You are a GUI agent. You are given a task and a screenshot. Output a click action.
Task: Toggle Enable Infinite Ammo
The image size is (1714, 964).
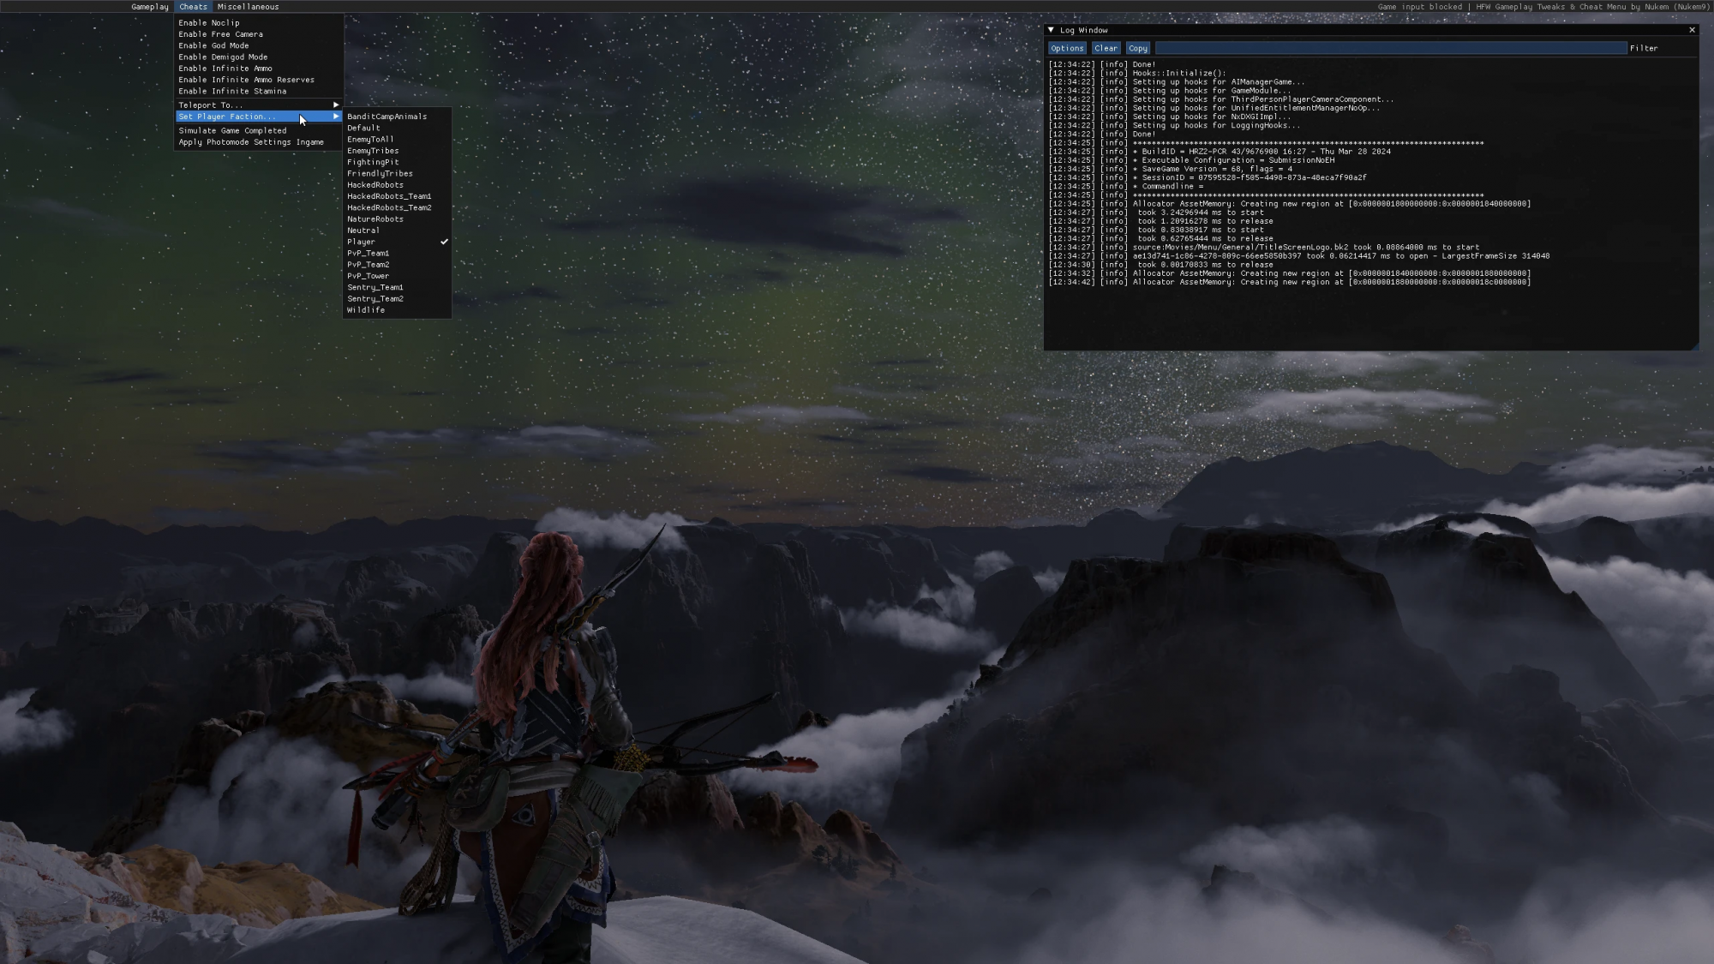coord(259,69)
